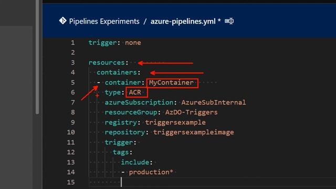Click the repository icon beside Pipelines Experiments
Screen dimensions: 336x189
pyautogui.click(x=63, y=21)
